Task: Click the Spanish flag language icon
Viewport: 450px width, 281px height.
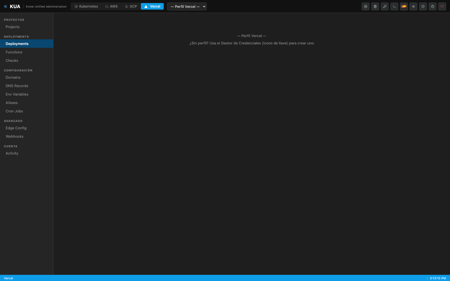Action: point(404,6)
